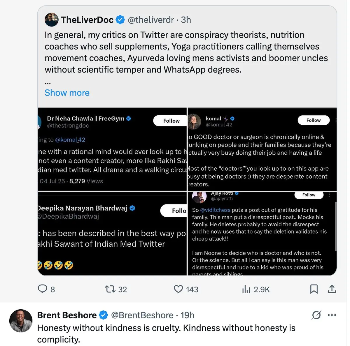
Task: Open three-dot menu on Brent Beshore's post
Action: point(332,315)
